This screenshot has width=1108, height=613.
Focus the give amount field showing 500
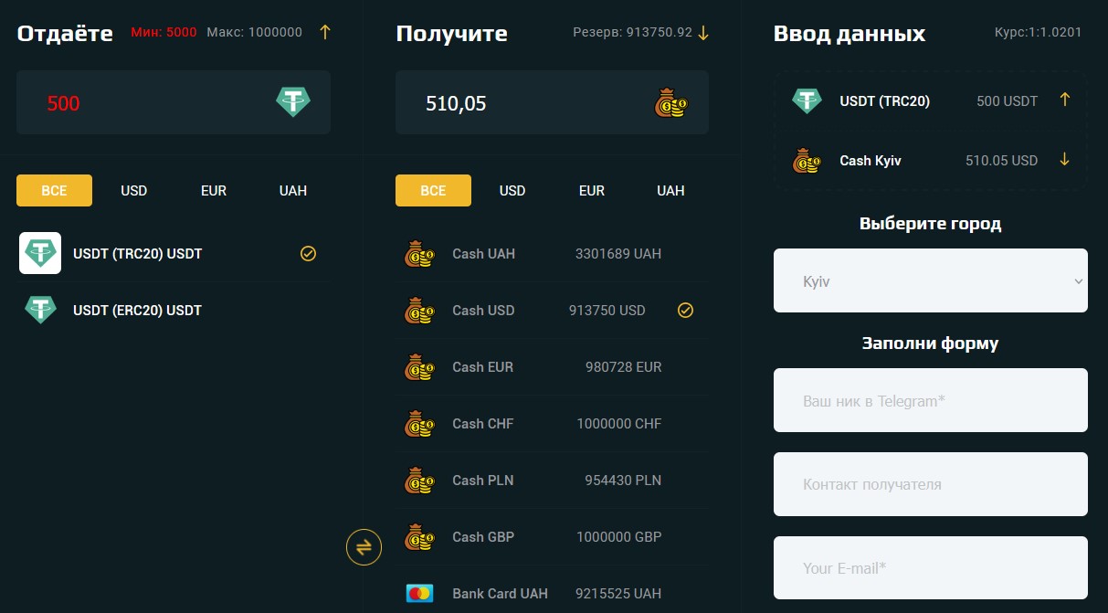click(x=174, y=102)
